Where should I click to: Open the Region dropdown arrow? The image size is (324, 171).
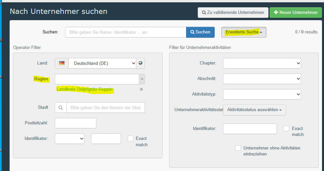(142, 79)
